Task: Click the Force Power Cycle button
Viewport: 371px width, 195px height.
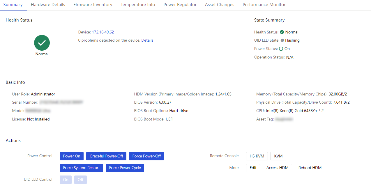Action: (125, 168)
